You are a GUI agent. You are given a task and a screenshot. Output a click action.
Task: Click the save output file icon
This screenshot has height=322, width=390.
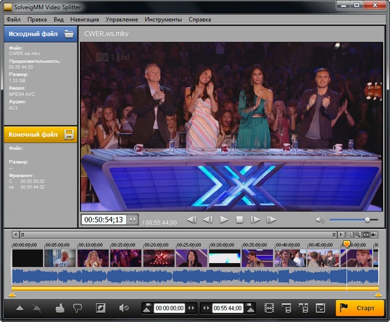point(68,134)
